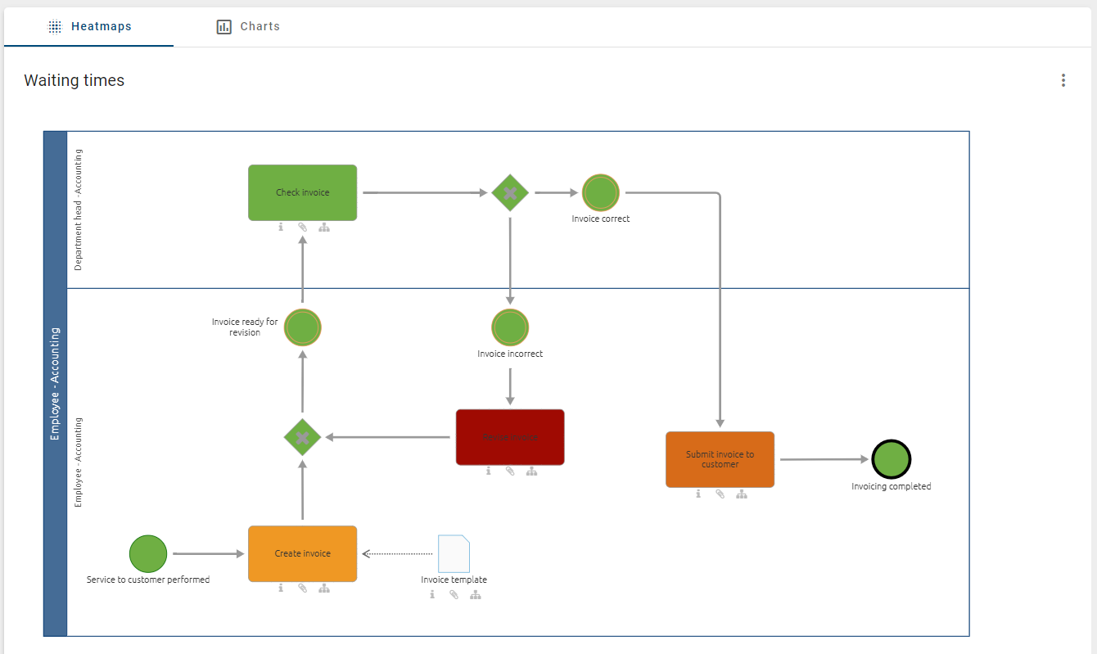
Task: Click info icon under Revise invoice task
Action: 489,471
